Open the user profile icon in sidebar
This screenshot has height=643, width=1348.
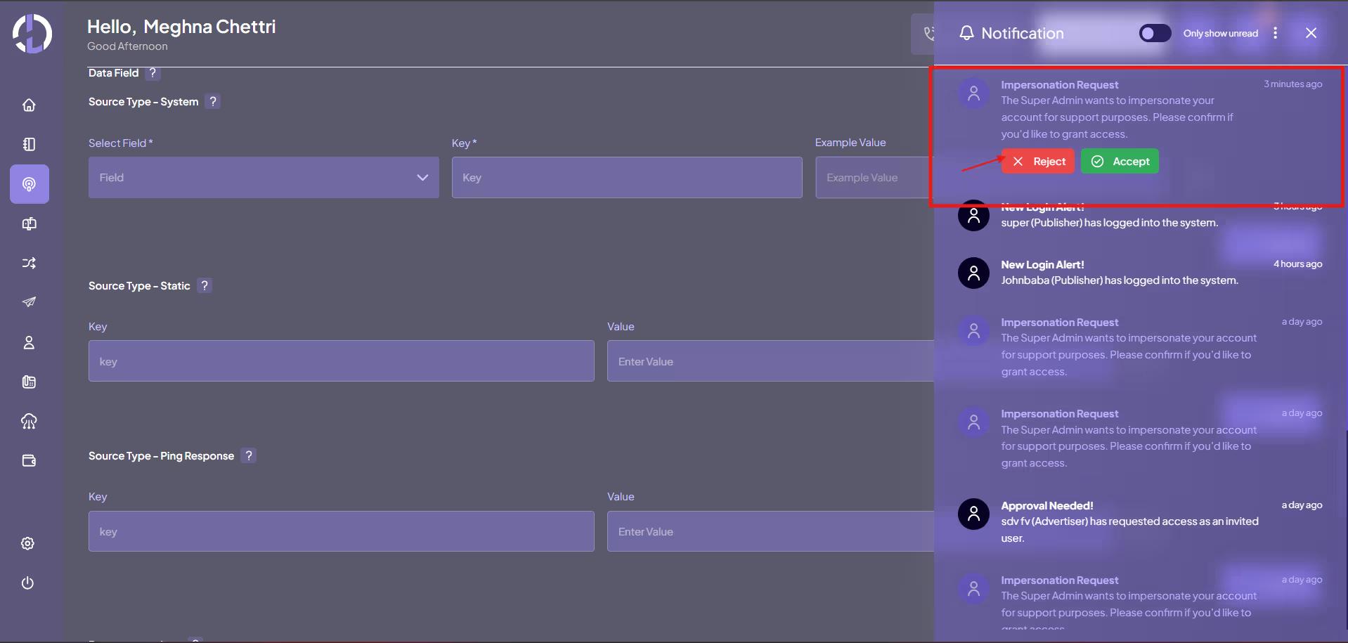tap(29, 342)
